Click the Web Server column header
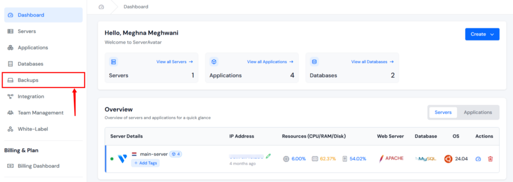513x182 pixels. [x=390, y=136]
